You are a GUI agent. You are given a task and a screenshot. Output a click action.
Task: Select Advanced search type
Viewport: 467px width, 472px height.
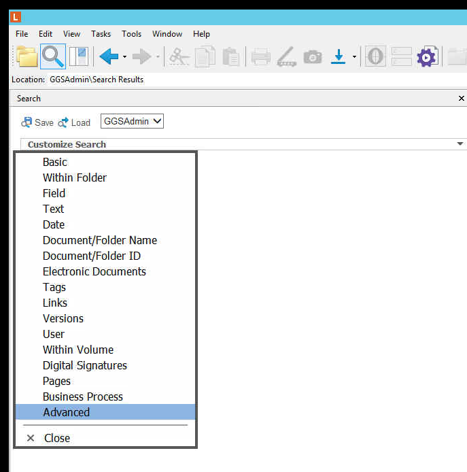pos(66,412)
